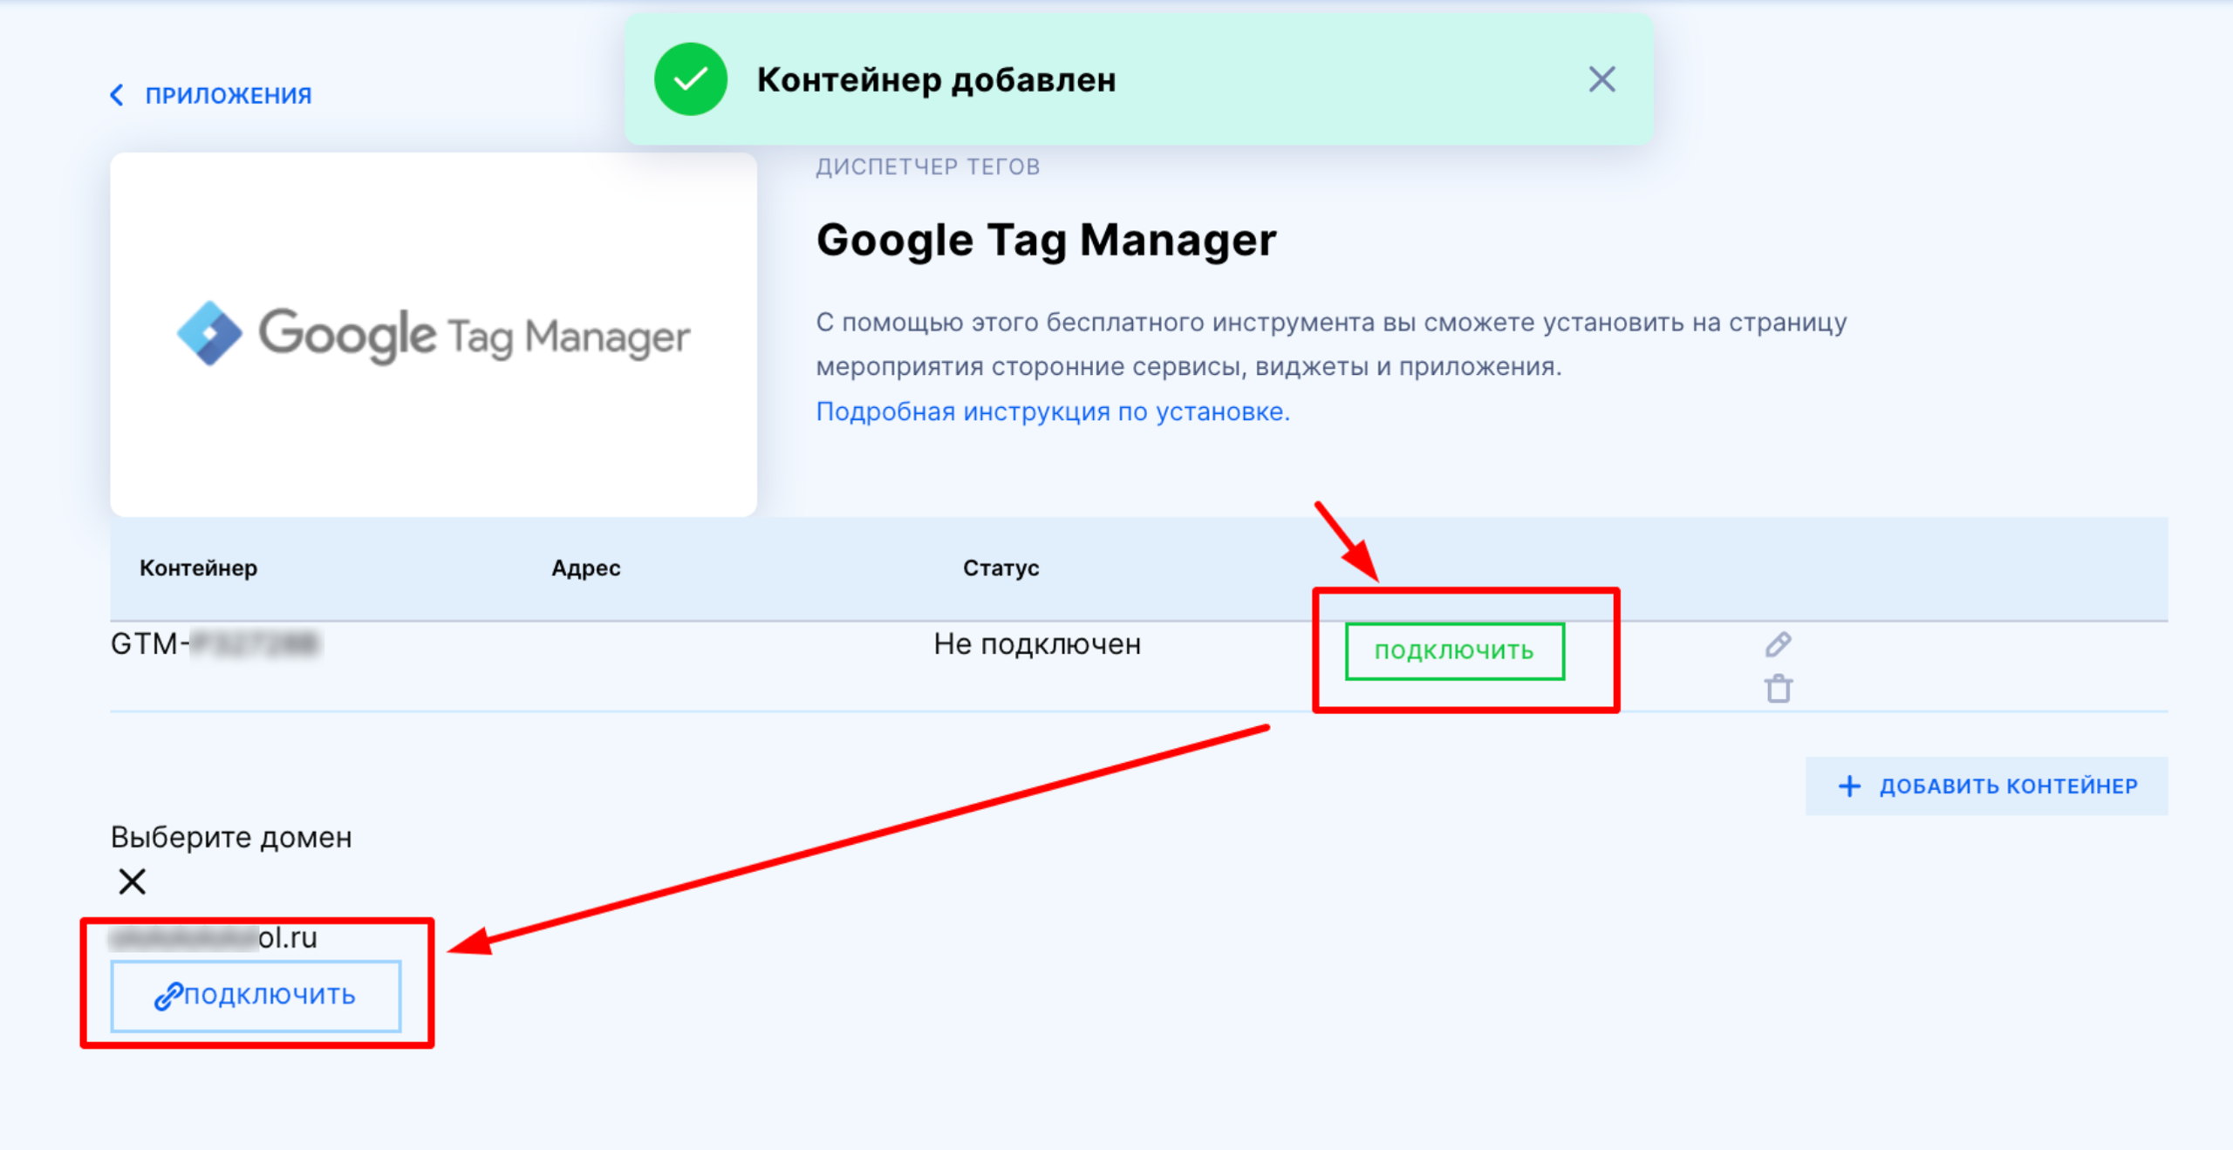Click the Статус column header
Screen dimensions: 2233x1150
pos(1000,568)
